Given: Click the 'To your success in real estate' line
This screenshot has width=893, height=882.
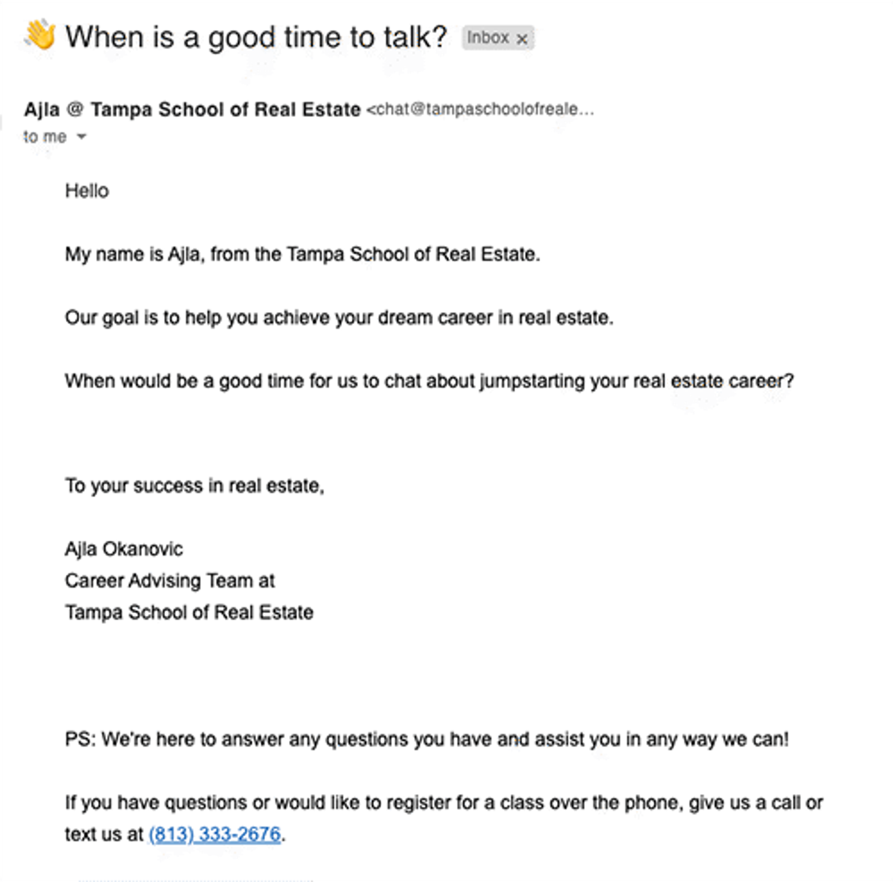Looking at the screenshot, I should point(196,485).
